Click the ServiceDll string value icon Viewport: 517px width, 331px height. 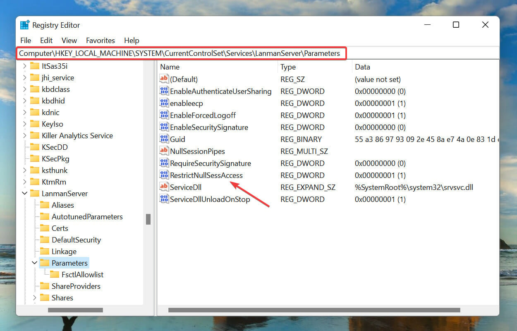164,187
